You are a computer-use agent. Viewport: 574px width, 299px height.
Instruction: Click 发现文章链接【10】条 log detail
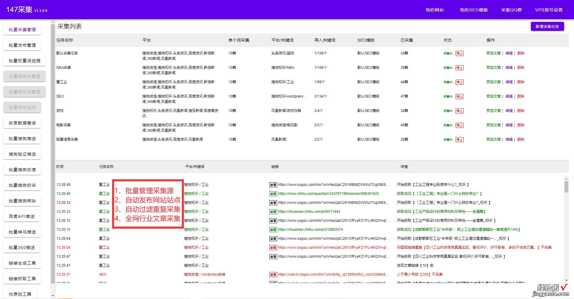click(415, 265)
